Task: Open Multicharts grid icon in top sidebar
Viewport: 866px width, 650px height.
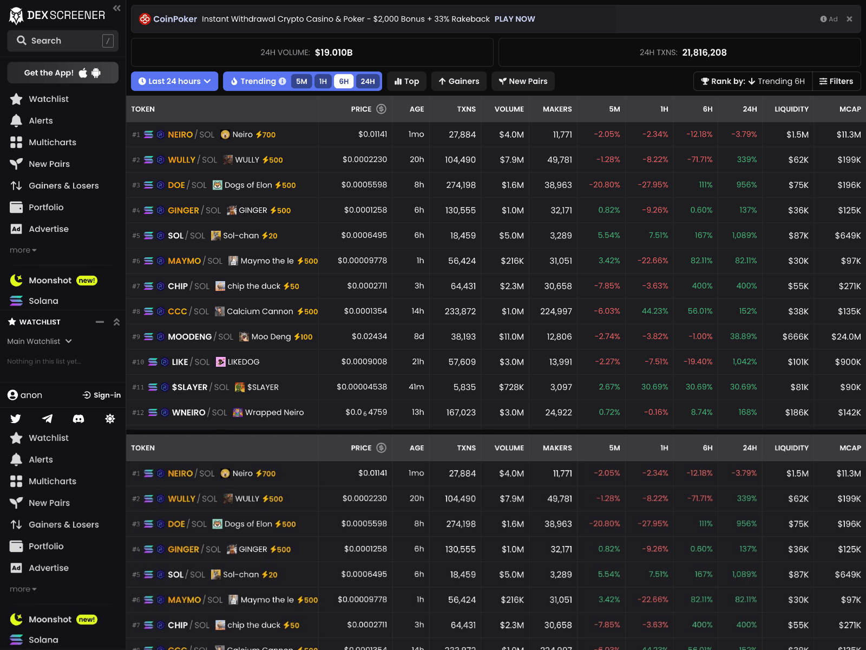Action: (x=16, y=142)
